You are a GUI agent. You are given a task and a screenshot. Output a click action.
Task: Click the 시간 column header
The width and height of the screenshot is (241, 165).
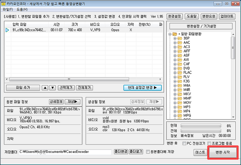click(57, 25)
